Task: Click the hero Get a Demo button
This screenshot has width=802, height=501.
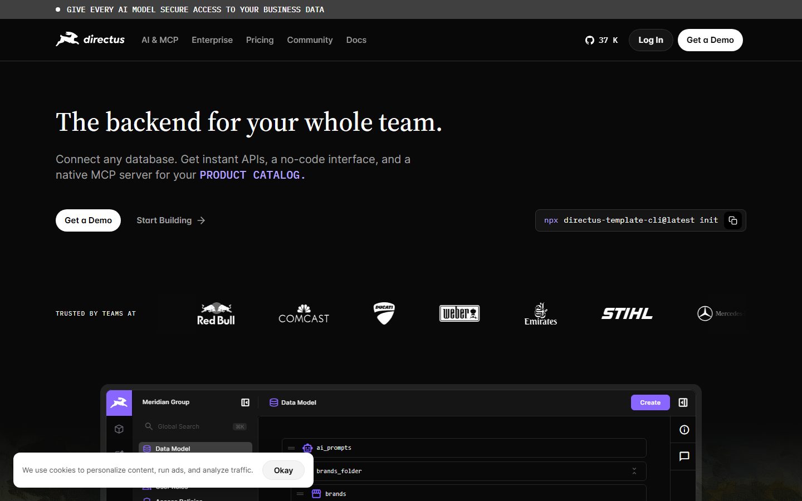Action: [88, 220]
